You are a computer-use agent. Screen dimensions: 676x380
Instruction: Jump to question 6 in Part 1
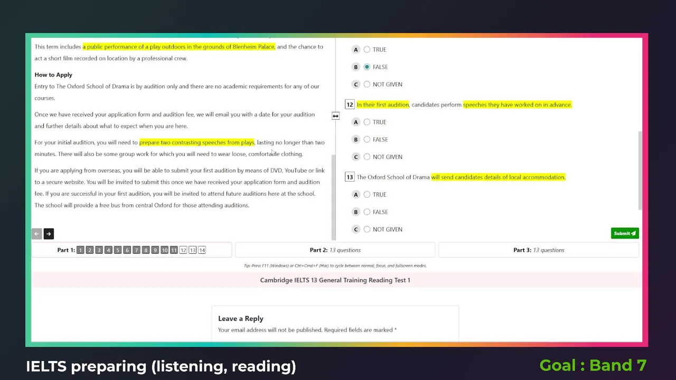[127, 250]
